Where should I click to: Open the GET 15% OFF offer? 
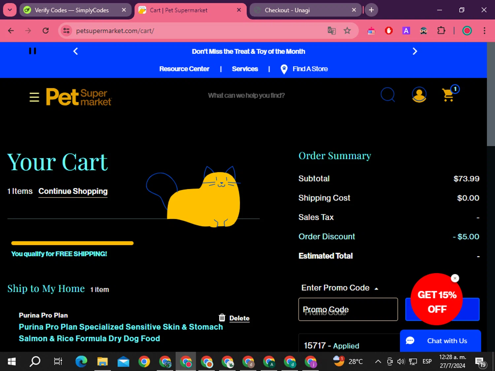point(437,299)
